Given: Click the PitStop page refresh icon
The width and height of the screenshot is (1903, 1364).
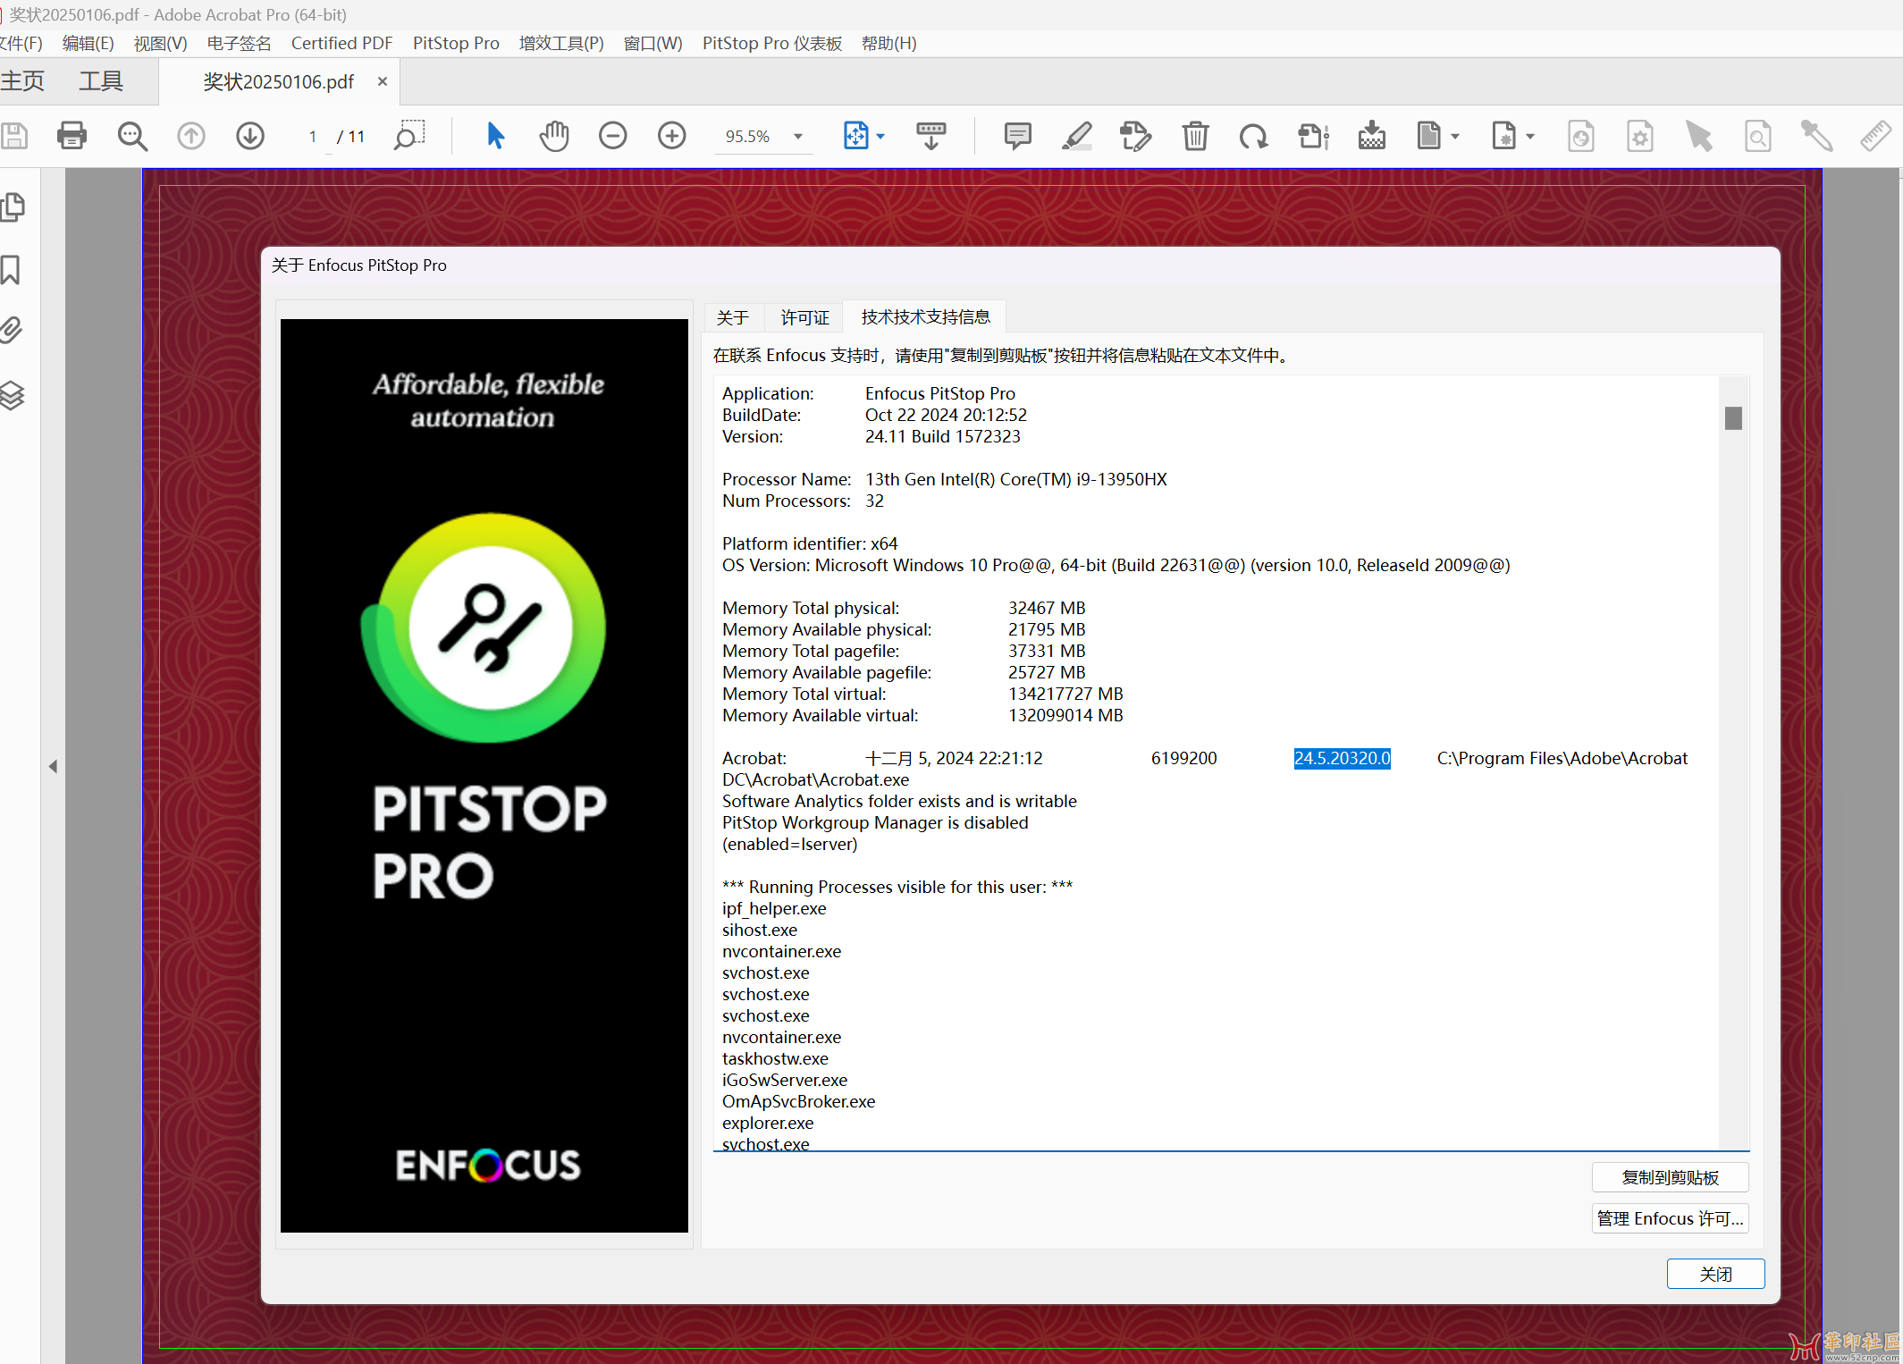Looking at the screenshot, I should tap(1580, 136).
